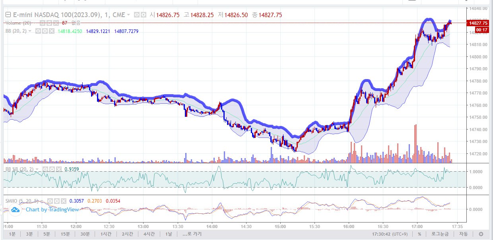Click the 17:30:42 (UTC+9) timezone clock
Screen dimensions: 493x240
(391, 234)
